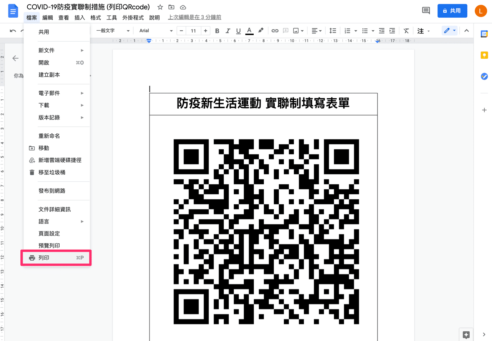Select 預覽列印 in the File menu

point(57,246)
